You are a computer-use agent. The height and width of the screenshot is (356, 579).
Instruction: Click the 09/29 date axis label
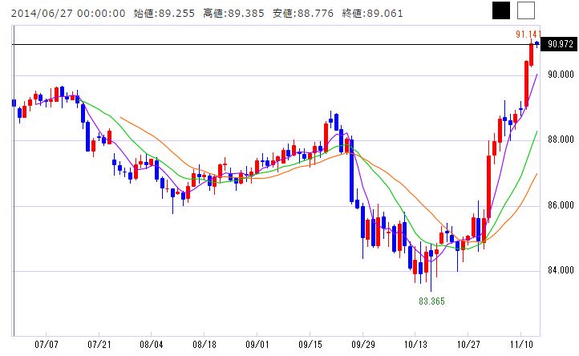click(x=363, y=345)
